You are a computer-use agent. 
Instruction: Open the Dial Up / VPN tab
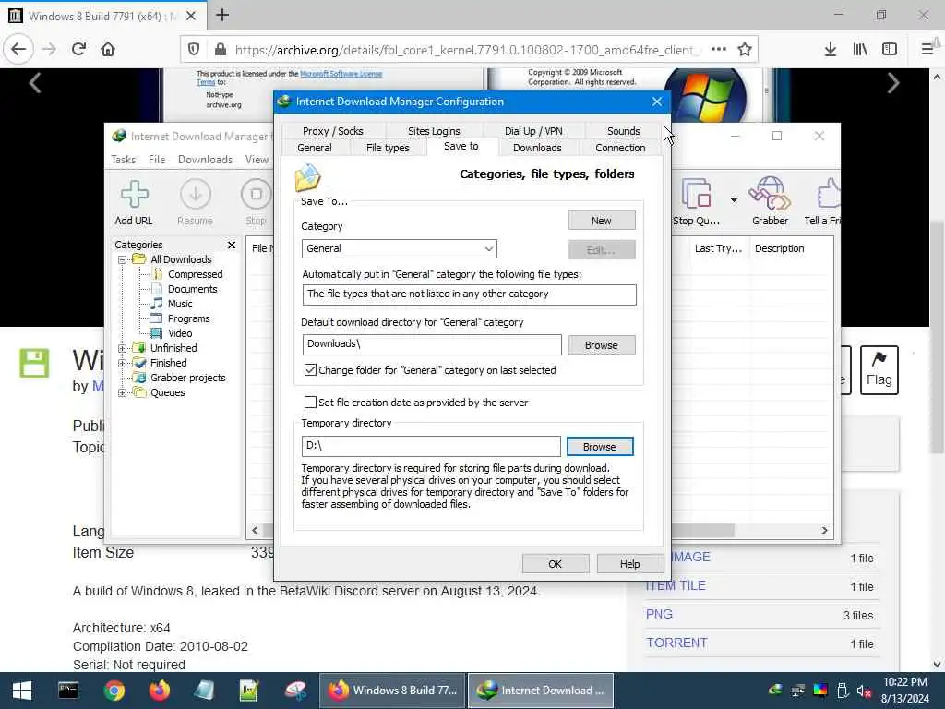click(x=533, y=131)
